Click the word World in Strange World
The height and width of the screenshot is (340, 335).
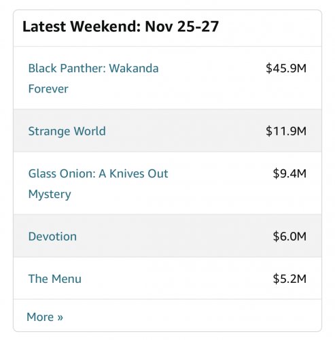coord(90,131)
